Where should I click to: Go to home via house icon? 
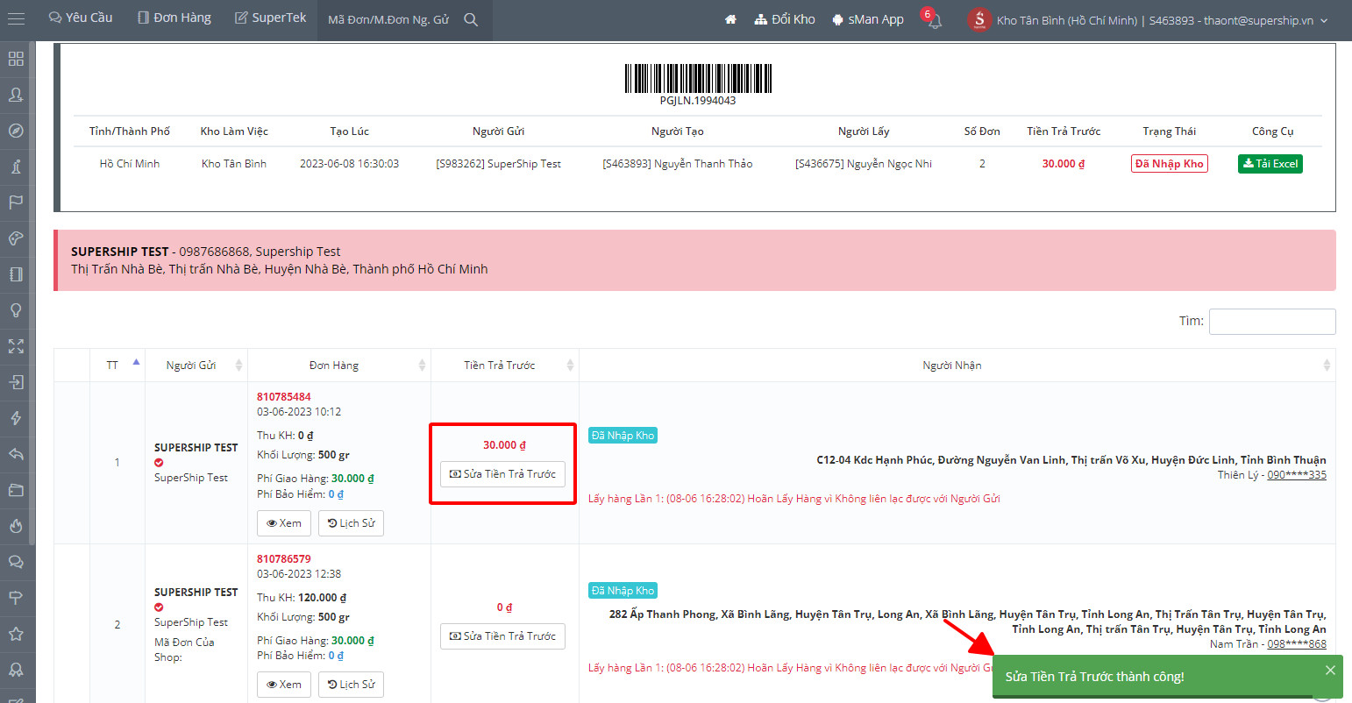(x=730, y=19)
